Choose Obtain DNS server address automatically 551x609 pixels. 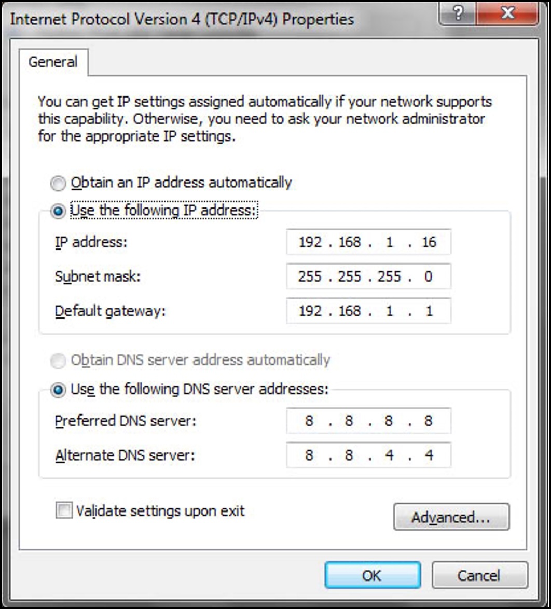click(58, 361)
